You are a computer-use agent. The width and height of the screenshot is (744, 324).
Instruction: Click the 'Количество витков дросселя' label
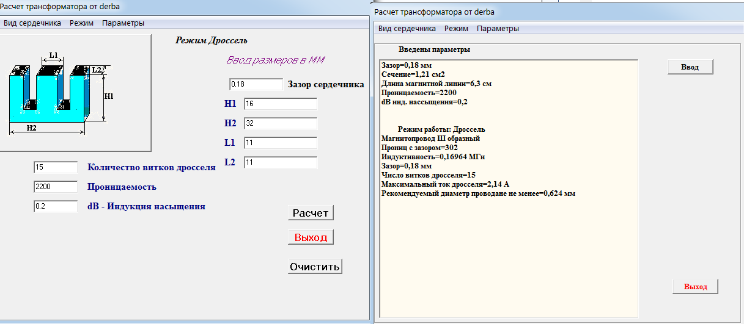point(152,167)
